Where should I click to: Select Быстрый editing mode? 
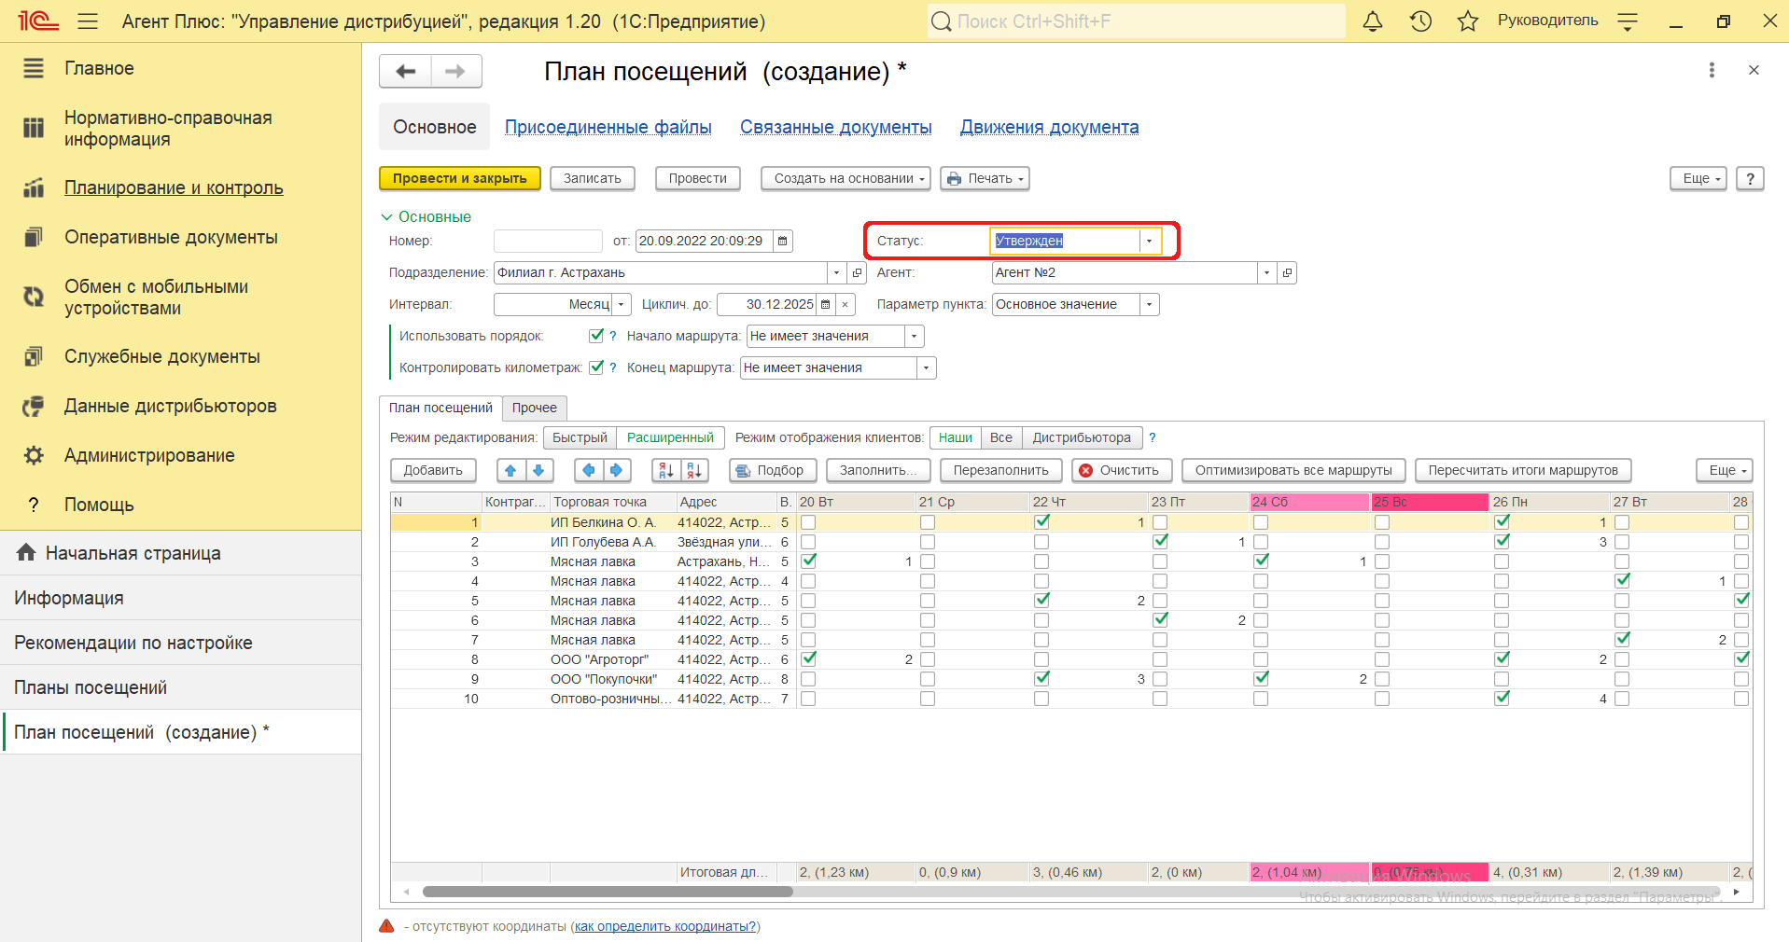pyautogui.click(x=580, y=437)
